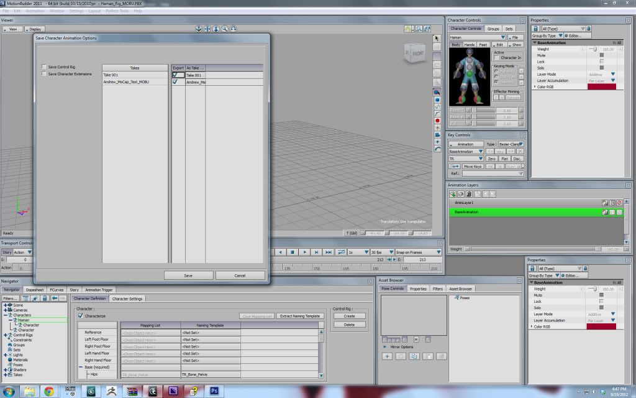This screenshot has width=636, height=398.
Task: Open Photoshop from the taskbar
Action: (x=214, y=391)
